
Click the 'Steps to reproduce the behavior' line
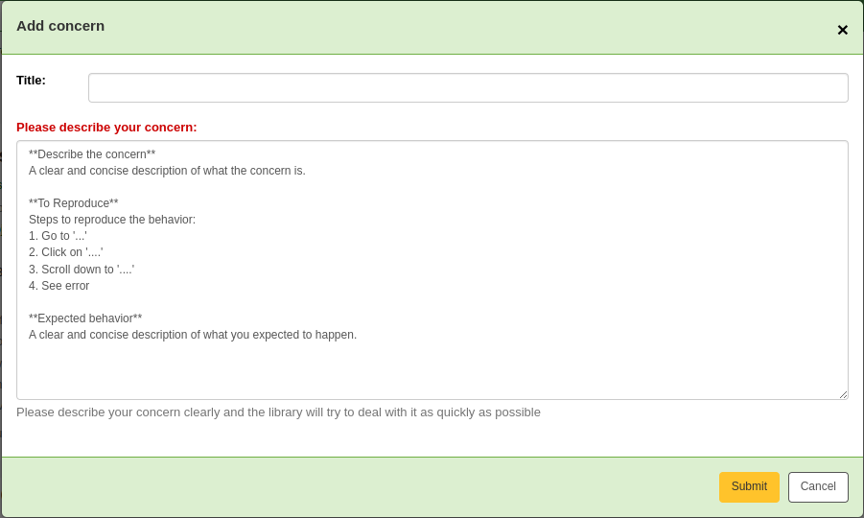tap(112, 220)
